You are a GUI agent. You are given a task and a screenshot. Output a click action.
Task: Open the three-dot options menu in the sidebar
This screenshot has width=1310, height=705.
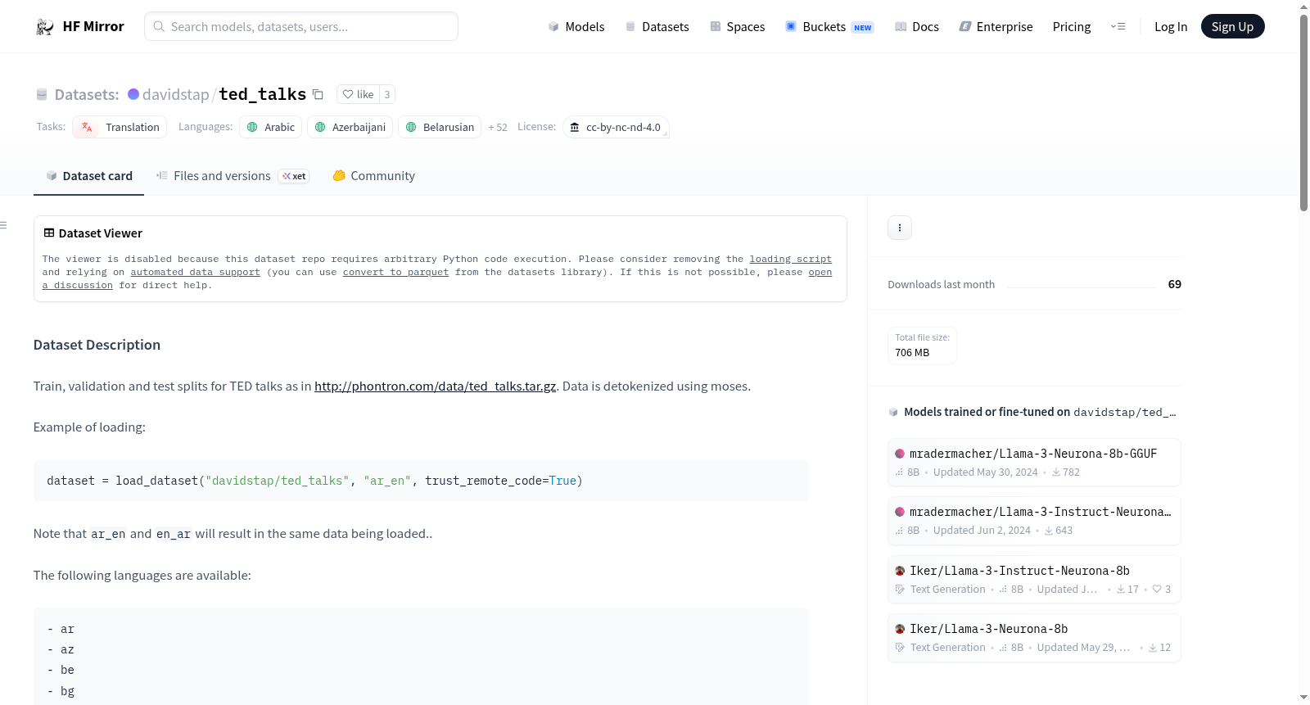tap(900, 228)
